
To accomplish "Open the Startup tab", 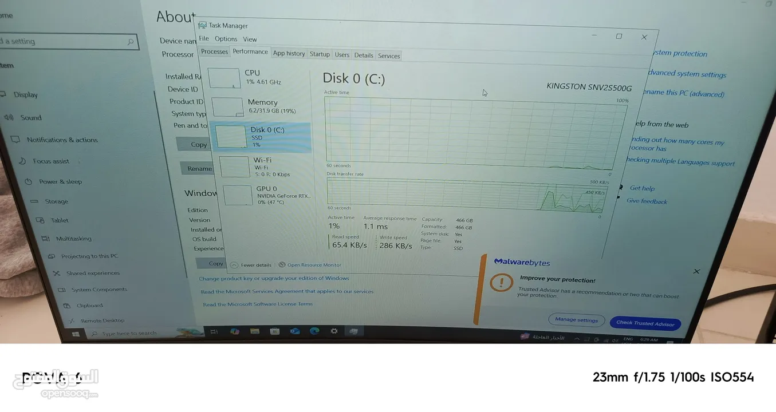I will (320, 54).
